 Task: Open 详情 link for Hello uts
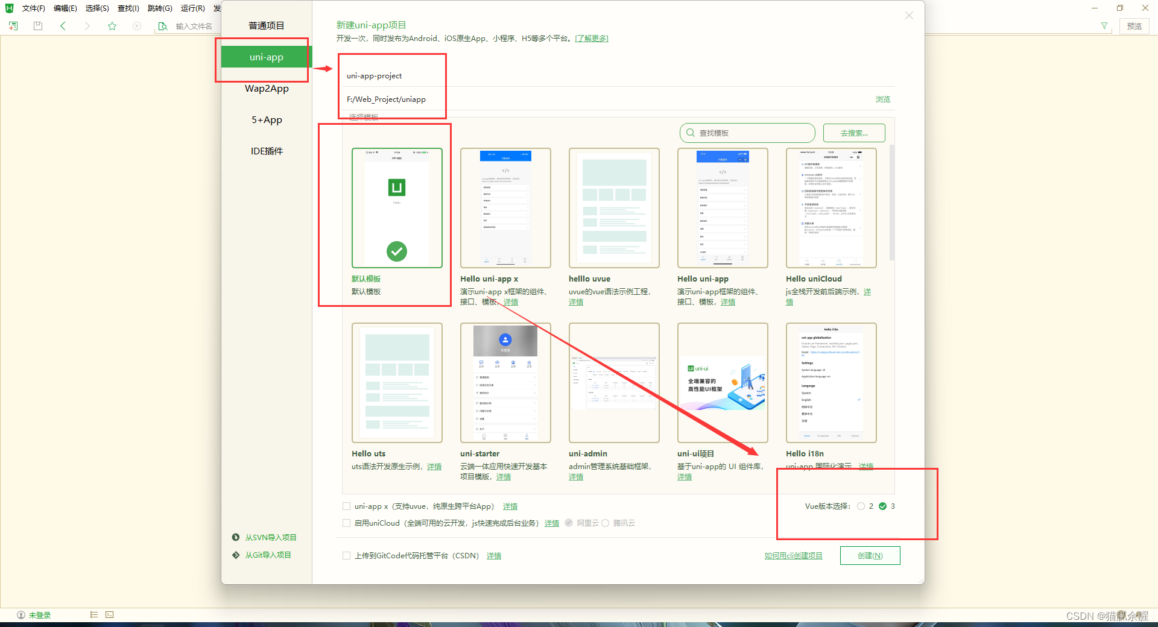click(434, 467)
